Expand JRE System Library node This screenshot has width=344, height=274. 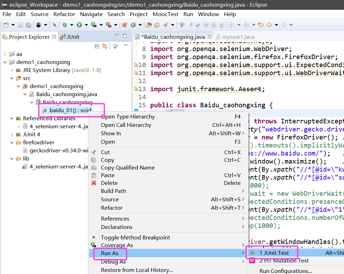(x=12, y=70)
